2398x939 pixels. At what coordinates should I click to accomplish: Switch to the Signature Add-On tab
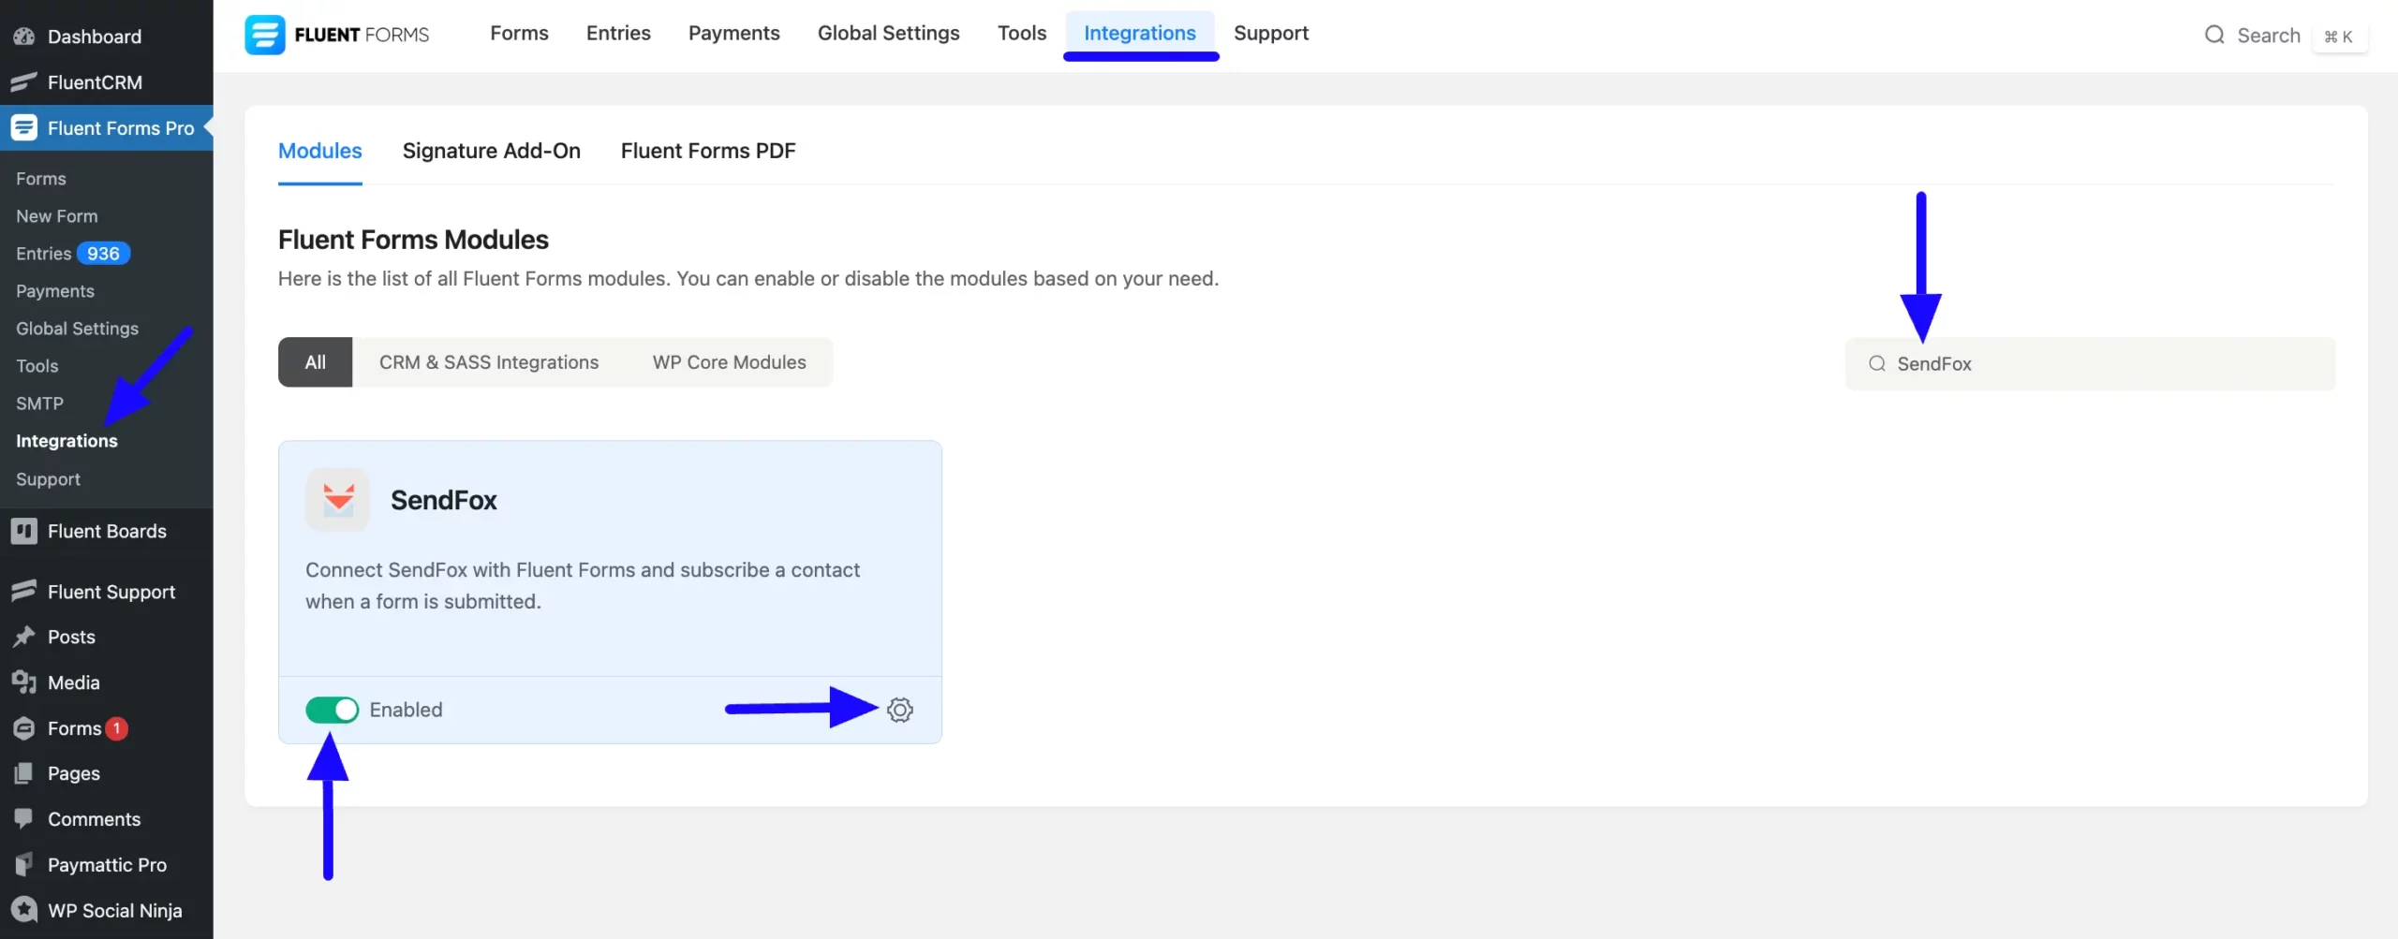coord(491,151)
